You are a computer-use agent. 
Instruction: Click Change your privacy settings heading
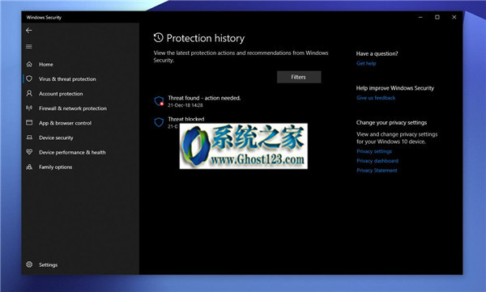pyautogui.click(x=391, y=122)
